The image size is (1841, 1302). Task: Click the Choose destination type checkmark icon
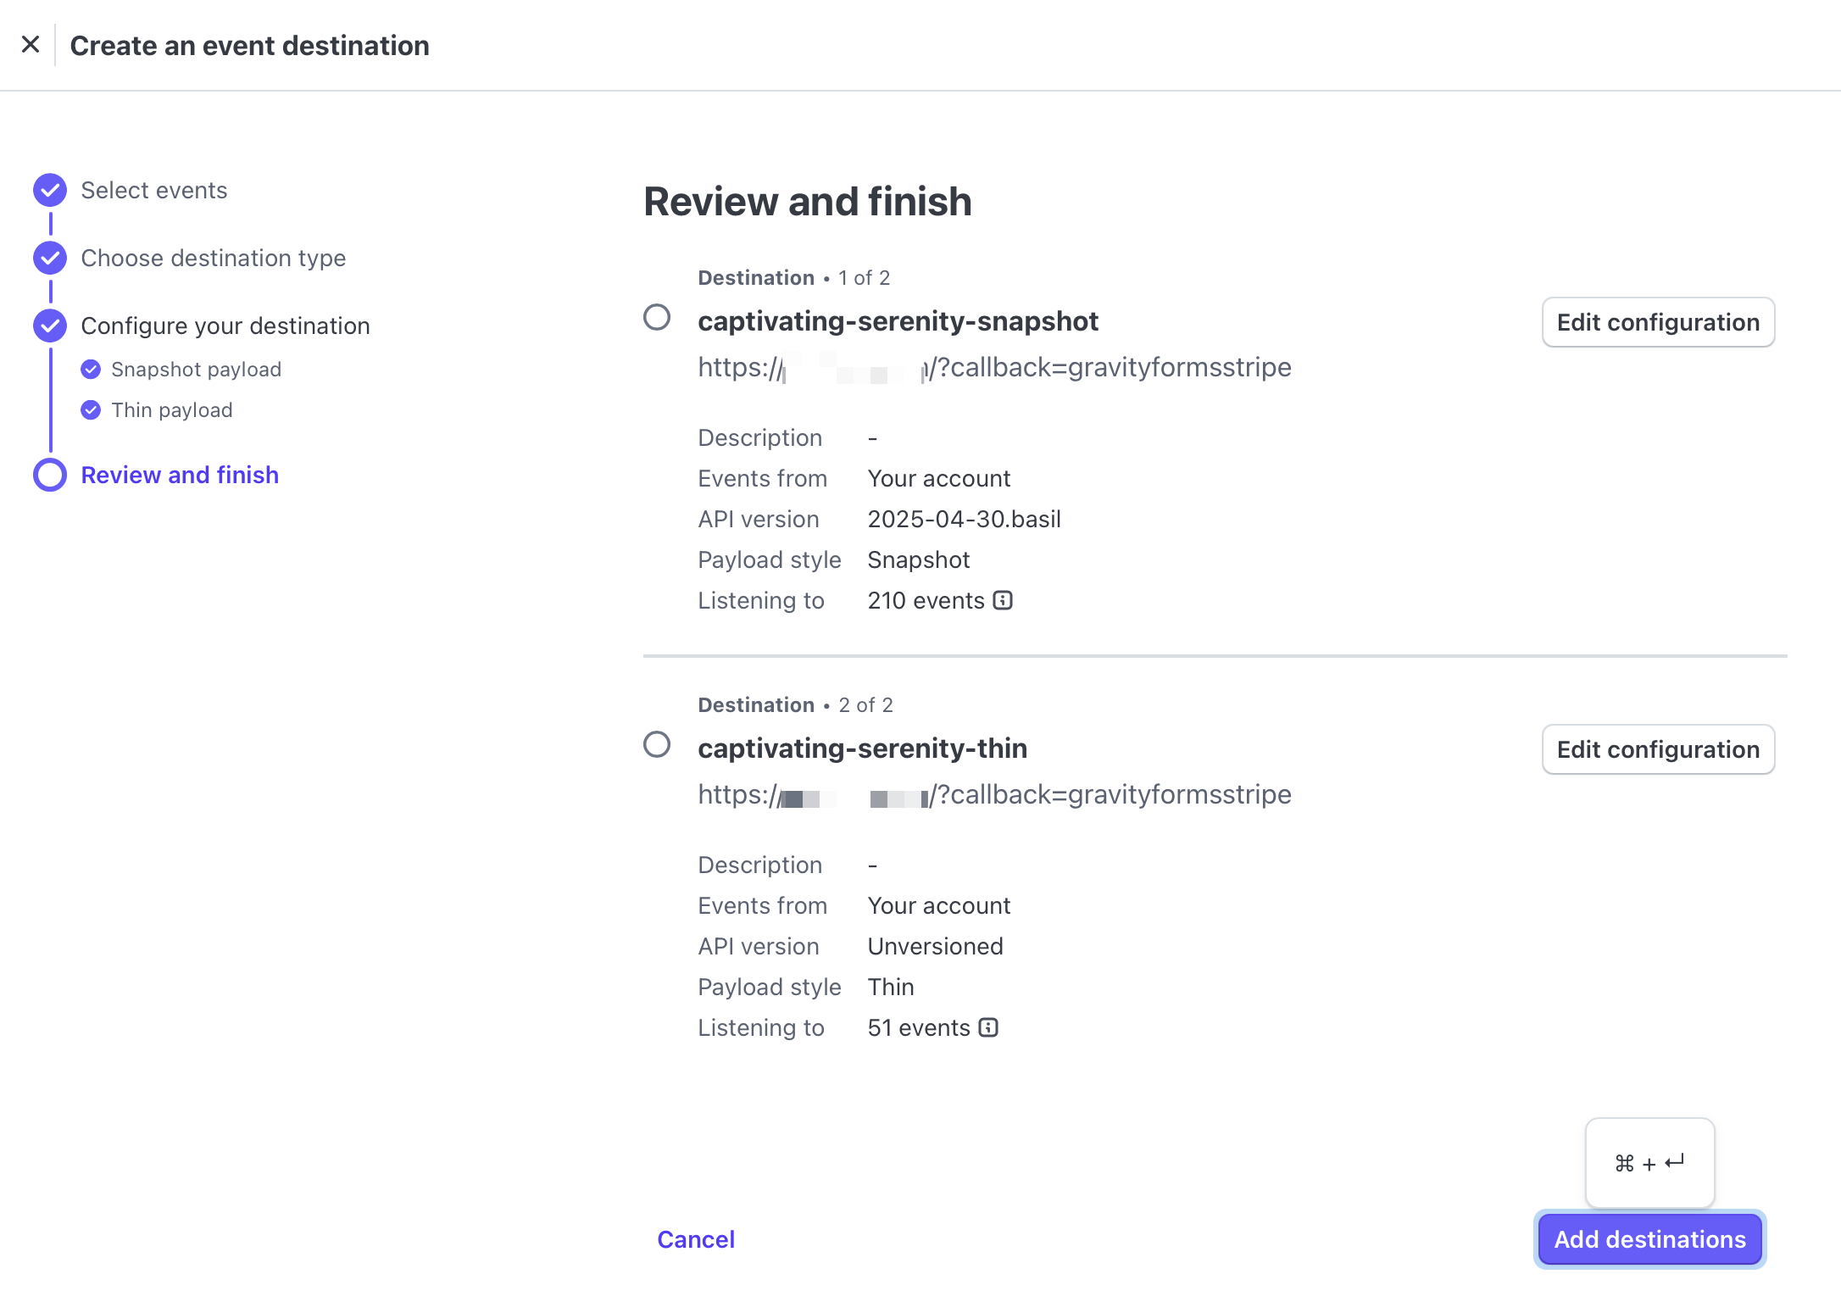50,259
